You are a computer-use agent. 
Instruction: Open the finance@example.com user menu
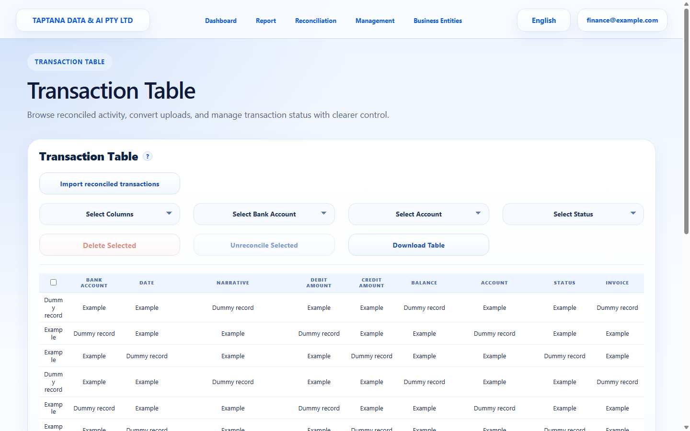(x=622, y=20)
